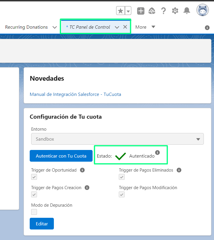Click info icon for Trigger de Pagos Eliminados
Image resolution: width=214 pixels, height=240 pixels.
pos(179,170)
